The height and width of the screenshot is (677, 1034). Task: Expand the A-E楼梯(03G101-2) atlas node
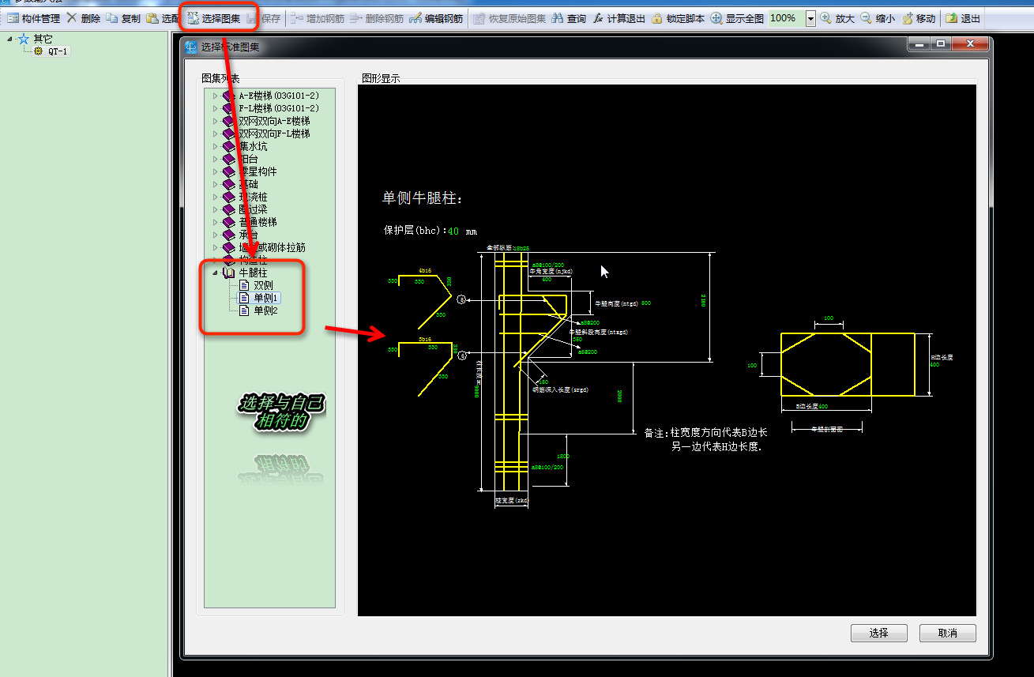214,96
